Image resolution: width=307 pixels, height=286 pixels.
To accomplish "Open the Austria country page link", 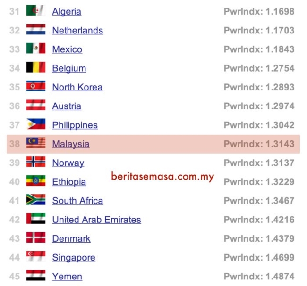I will click(67, 106).
